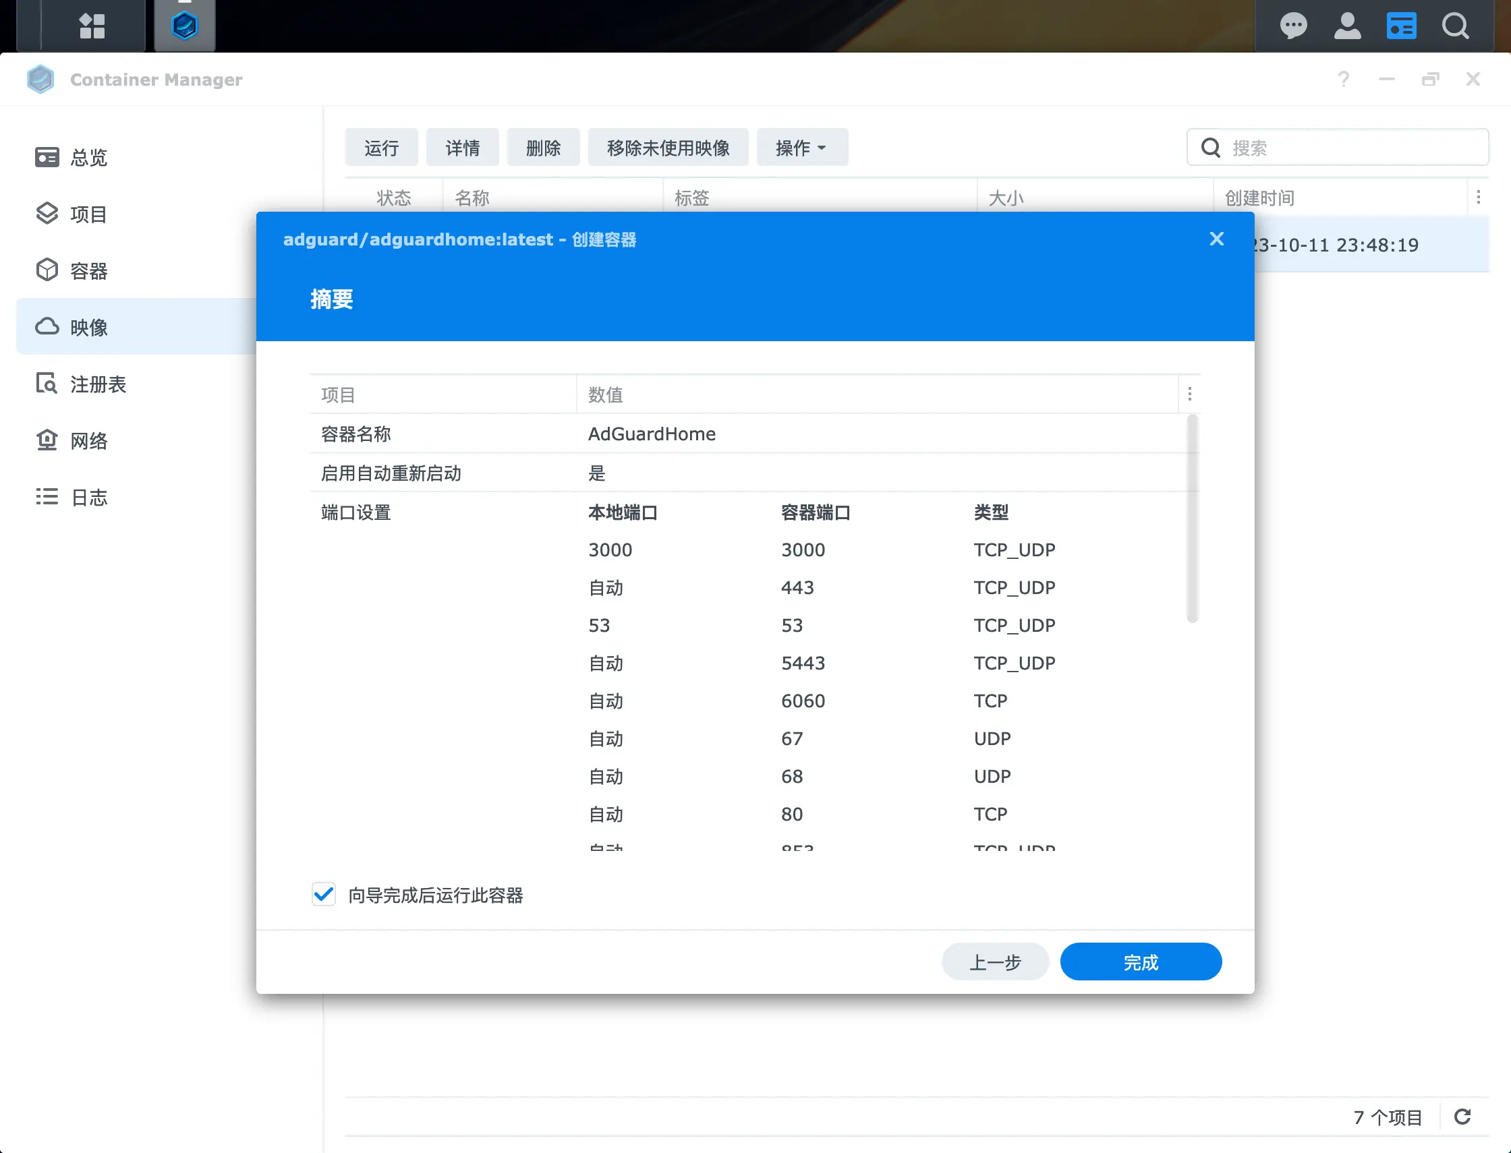The image size is (1511, 1153).
Task: Sort by the 状态 column header
Action: tap(394, 198)
